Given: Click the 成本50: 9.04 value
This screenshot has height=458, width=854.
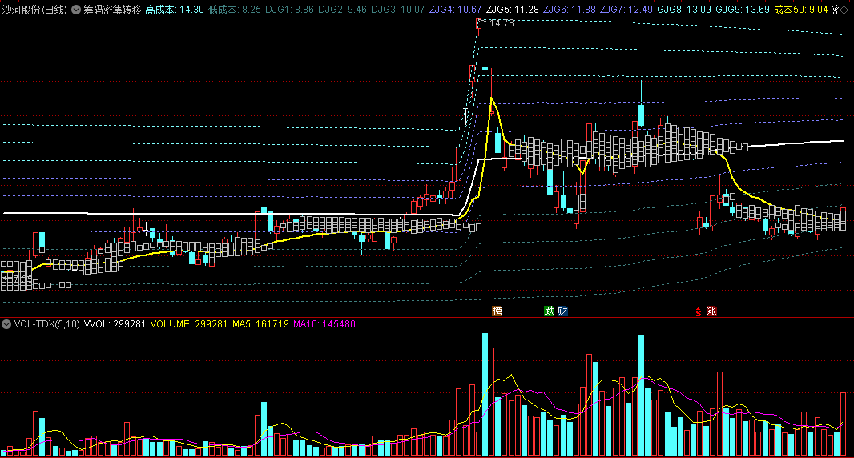Looking at the screenshot, I should 800,10.
